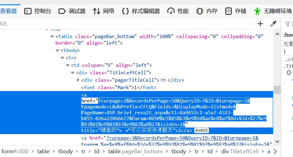293x157 pixels.
Task: Click the rule target crosshair icon in rules panel
Action: pyautogui.click(x=289, y=73)
